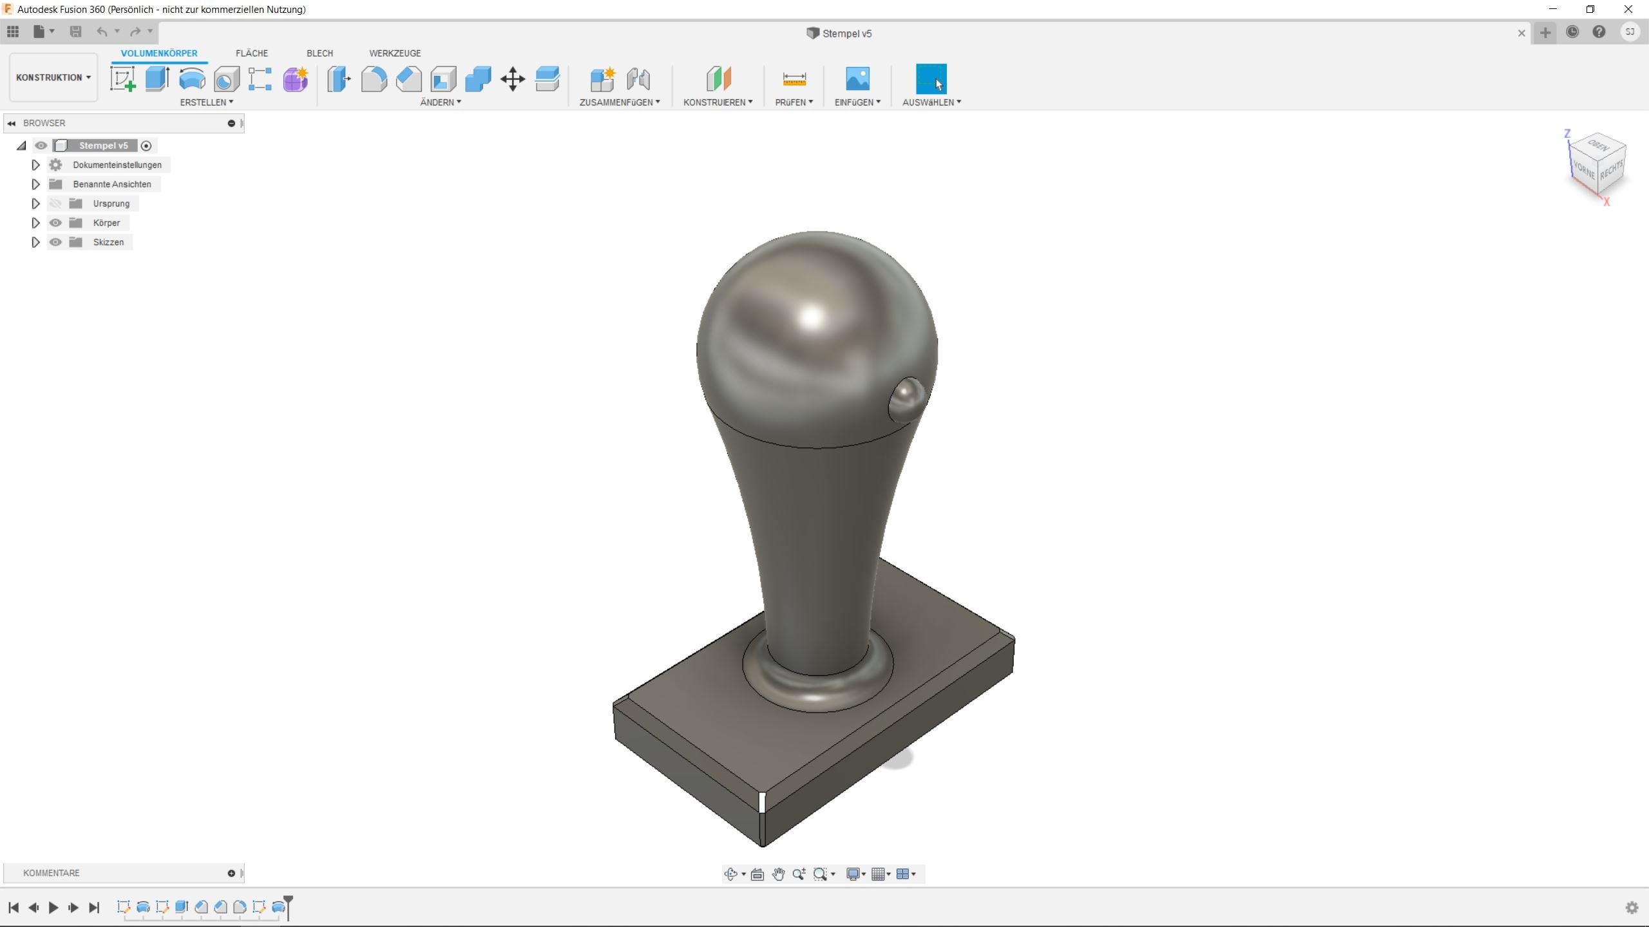
Task: Open the KONSTRUIEREN dropdown menu
Action: (718, 102)
